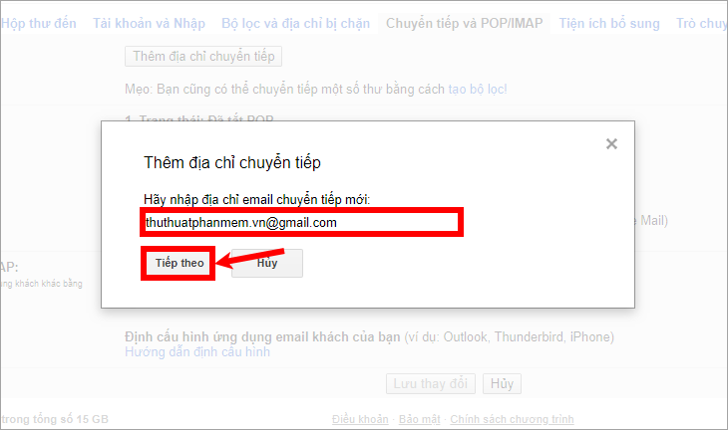
Task: Open Bộ lọc và địa chỉ bị chặn tab
Action: point(296,23)
